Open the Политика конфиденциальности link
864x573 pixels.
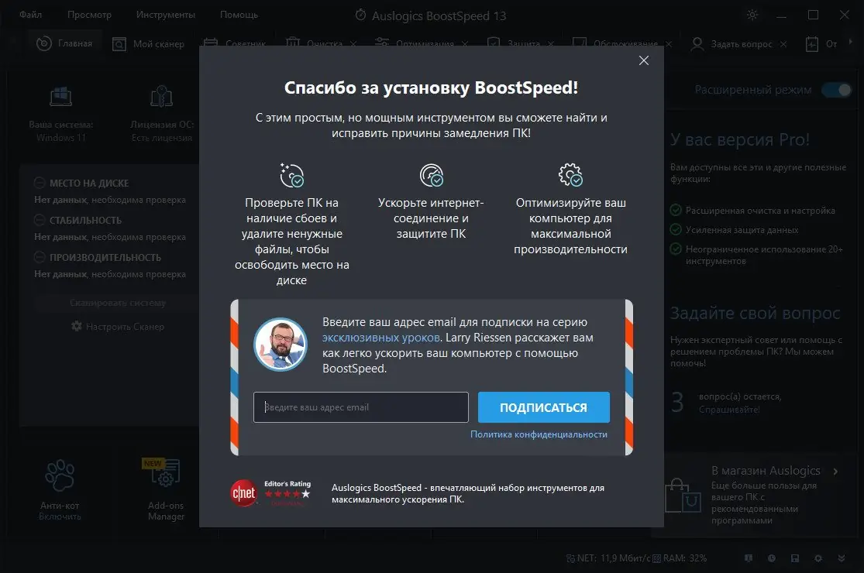point(539,434)
